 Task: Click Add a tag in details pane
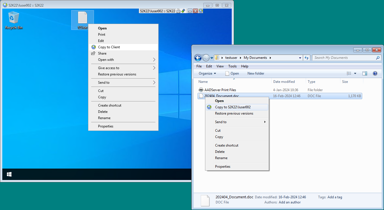[x=335, y=197]
